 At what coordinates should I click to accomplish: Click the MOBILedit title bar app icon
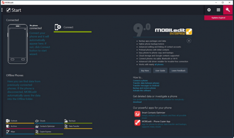3,3
